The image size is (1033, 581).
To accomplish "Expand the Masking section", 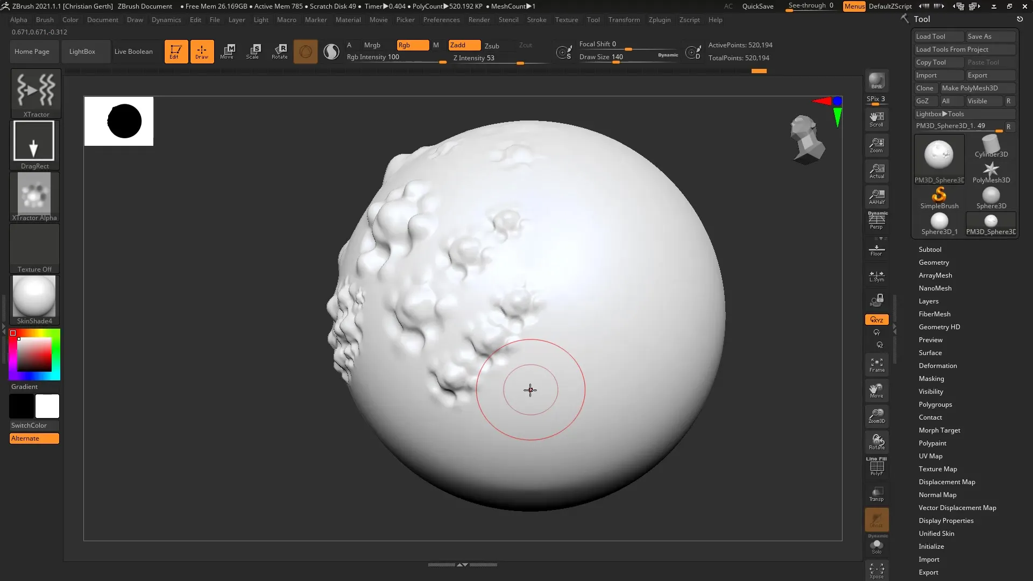I will click(x=931, y=379).
